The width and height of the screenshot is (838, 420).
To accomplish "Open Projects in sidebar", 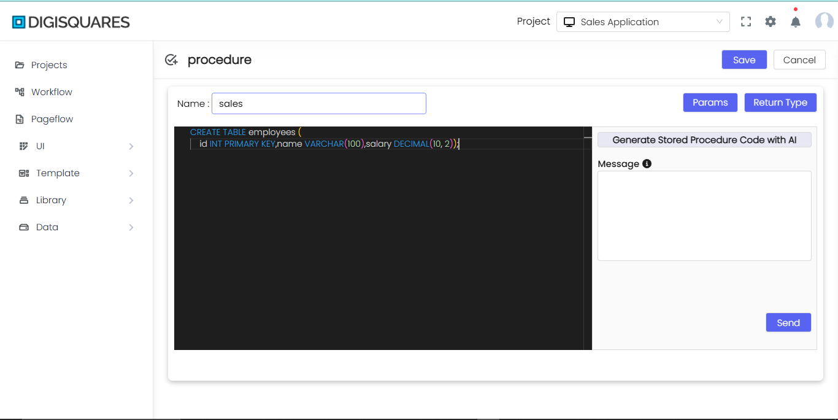I will [49, 65].
